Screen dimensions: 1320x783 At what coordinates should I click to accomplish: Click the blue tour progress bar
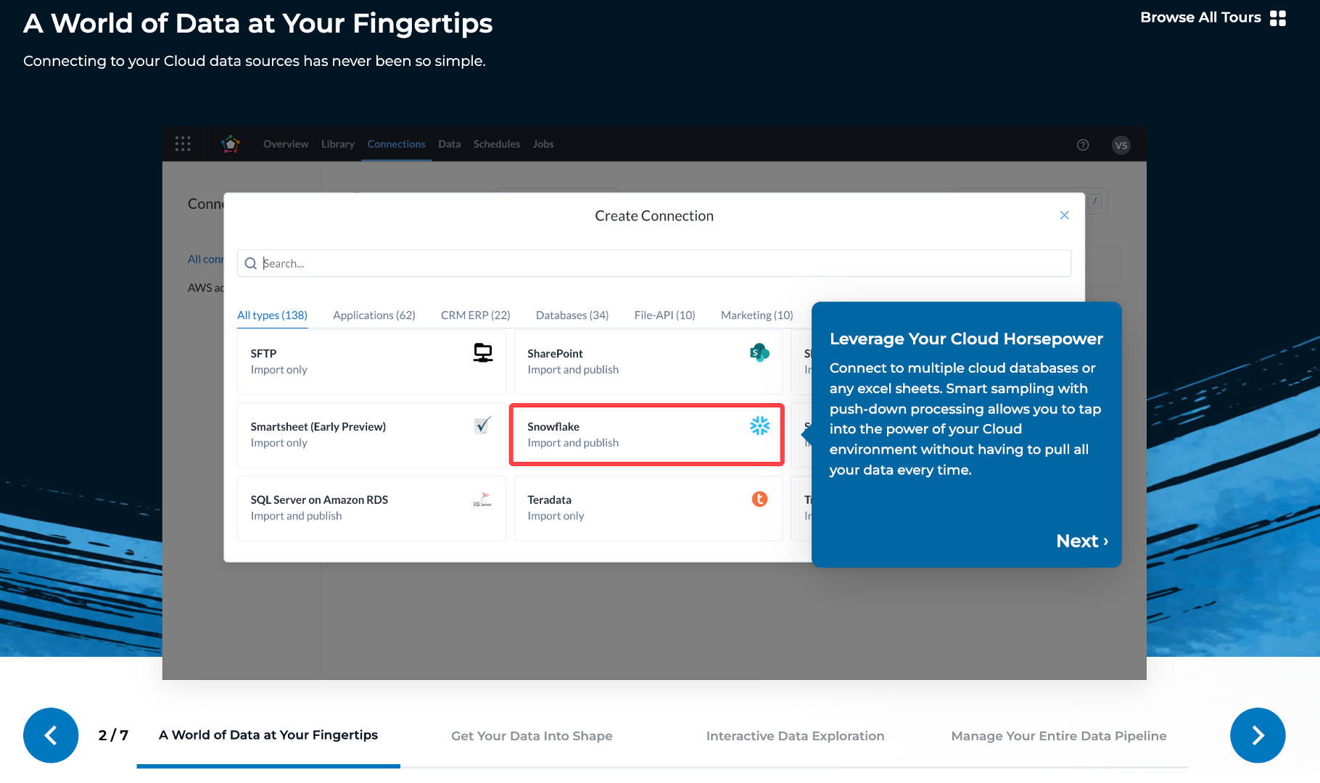click(x=268, y=766)
